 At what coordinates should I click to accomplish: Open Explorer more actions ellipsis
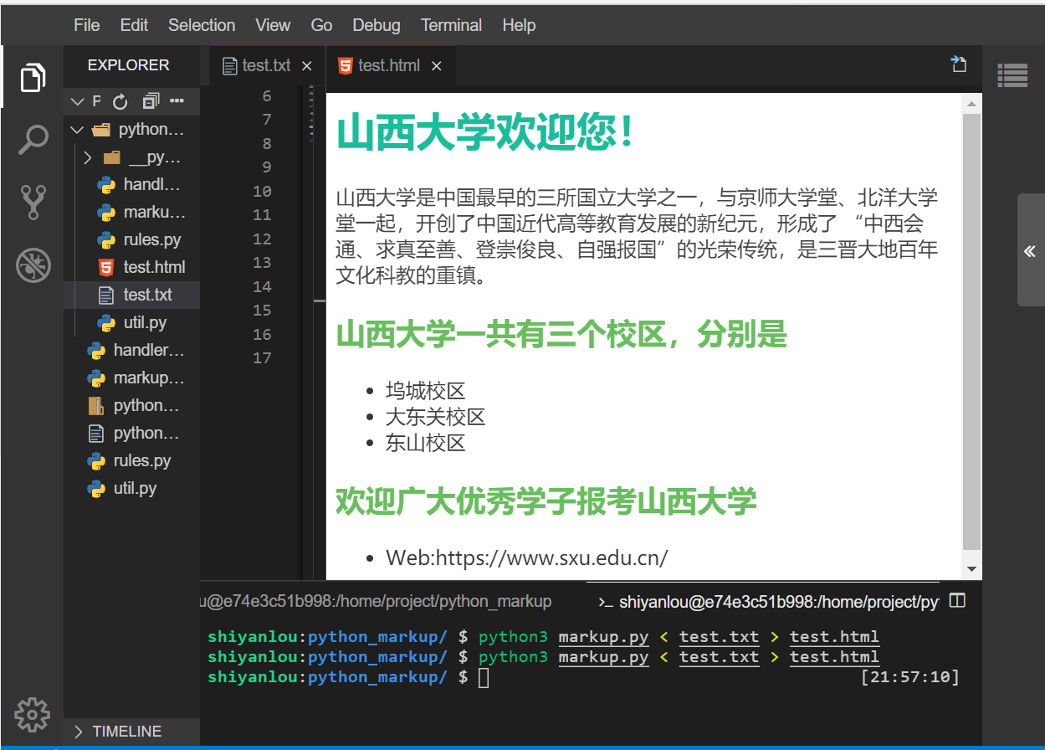click(177, 101)
